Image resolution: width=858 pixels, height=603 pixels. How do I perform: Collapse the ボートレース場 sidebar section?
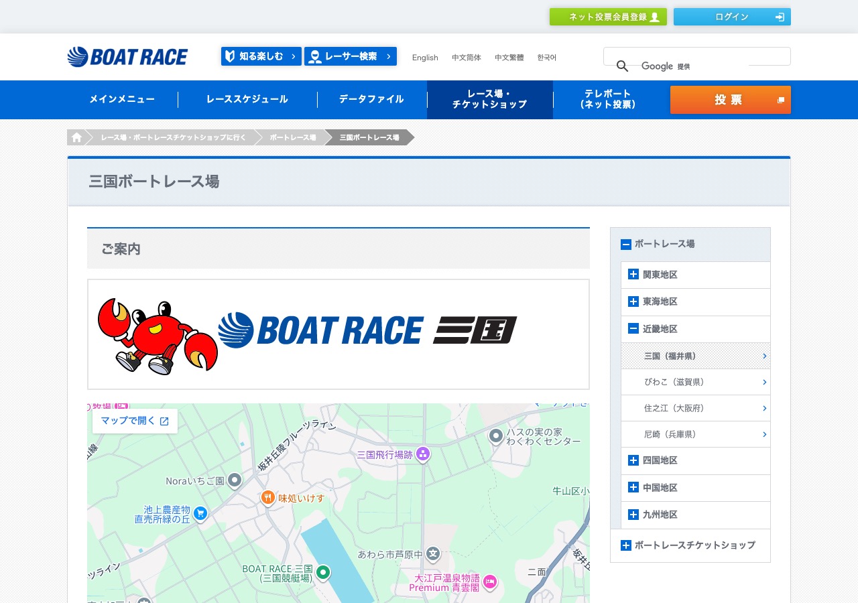coord(626,245)
